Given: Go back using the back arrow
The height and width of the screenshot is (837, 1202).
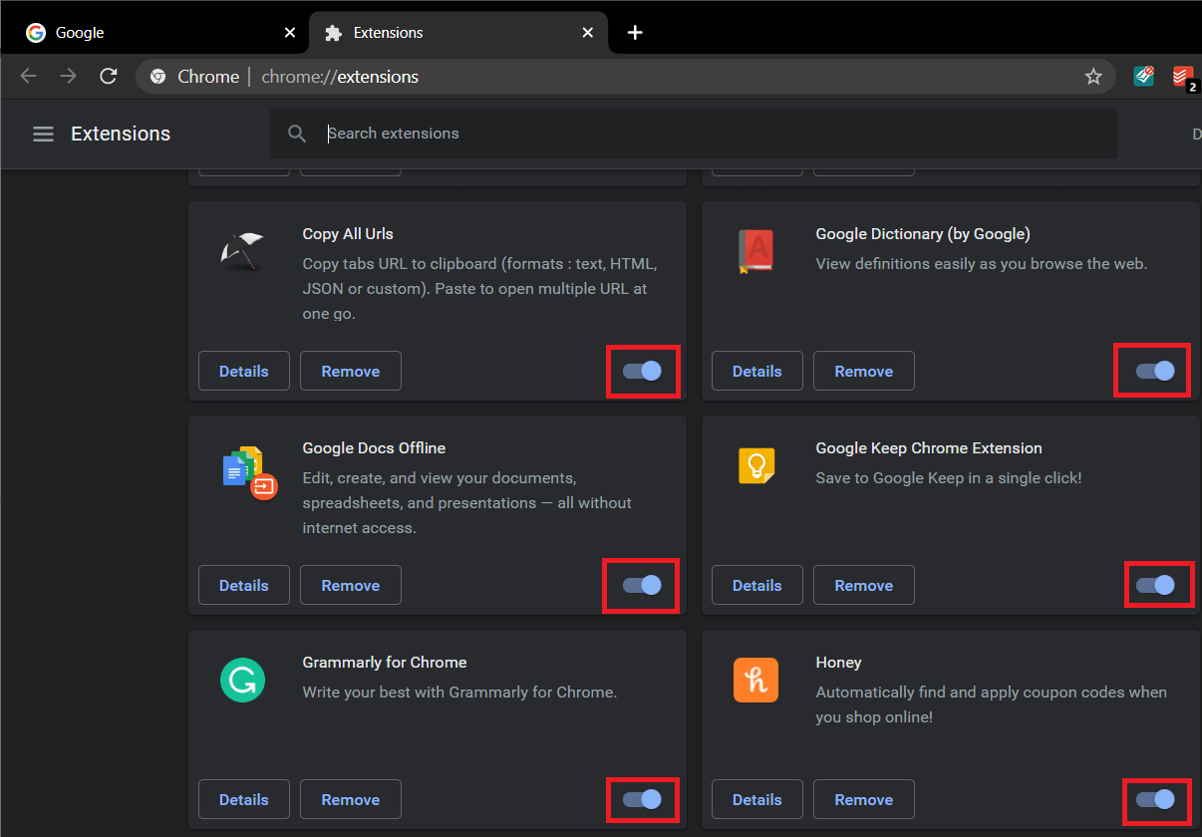Looking at the screenshot, I should [28, 77].
